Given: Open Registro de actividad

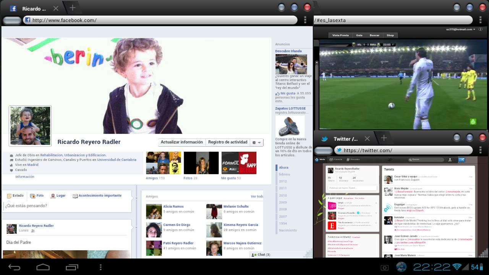Looking at the screenshot, I should [228, 142].
